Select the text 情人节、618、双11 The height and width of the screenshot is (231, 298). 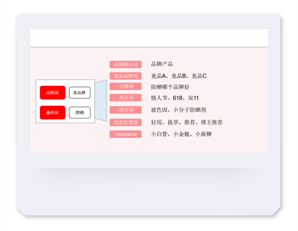[x=175, y=98]
